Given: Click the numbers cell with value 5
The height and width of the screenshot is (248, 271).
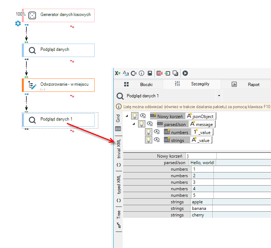Looking at the screenshot, I should [x=203, y=195].
